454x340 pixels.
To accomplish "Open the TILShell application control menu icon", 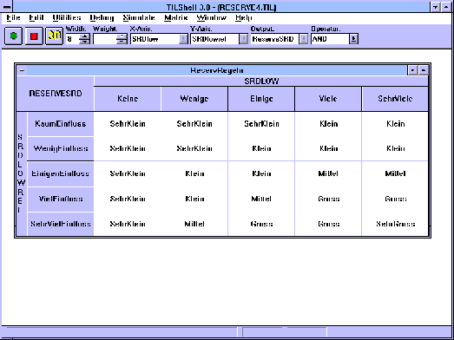I will [7, 7].
